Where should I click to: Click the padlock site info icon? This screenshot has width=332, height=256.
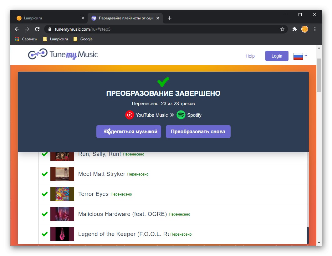50,29
